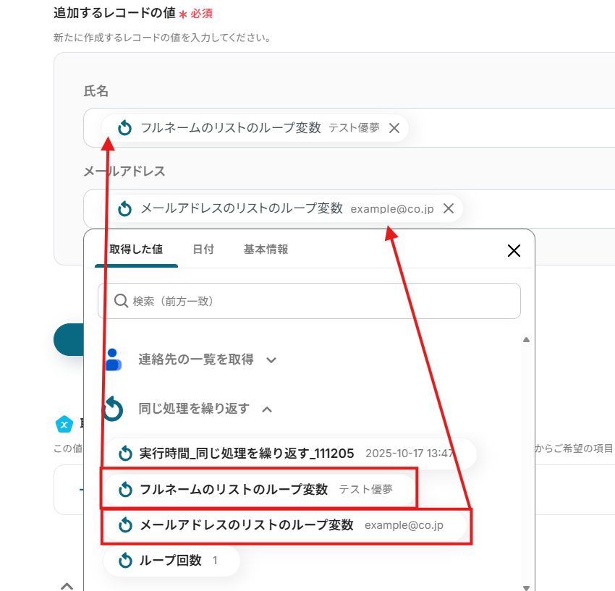This screenshot has height=591, width=615.
Task: Remove the メールアドレス loop variable chip
Action: pos(449,208)
